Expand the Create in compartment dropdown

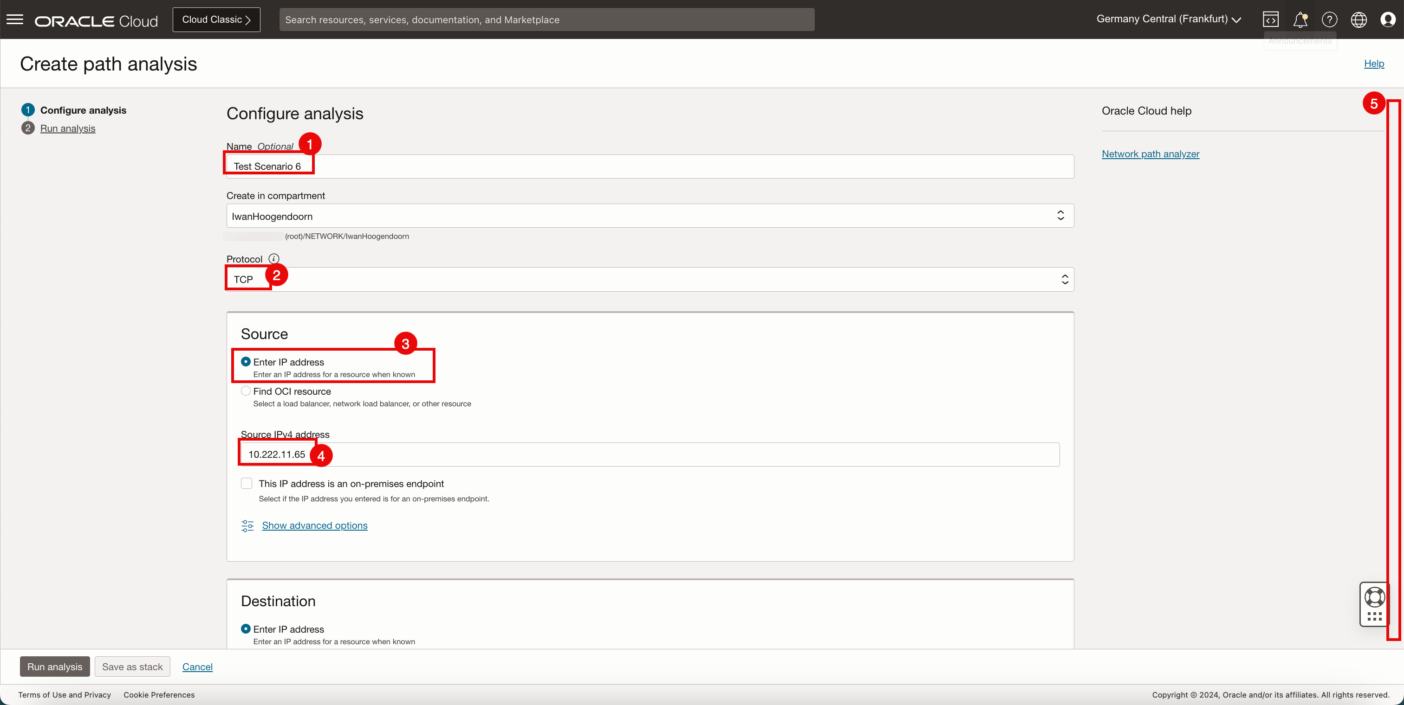[x=650, y=216]
